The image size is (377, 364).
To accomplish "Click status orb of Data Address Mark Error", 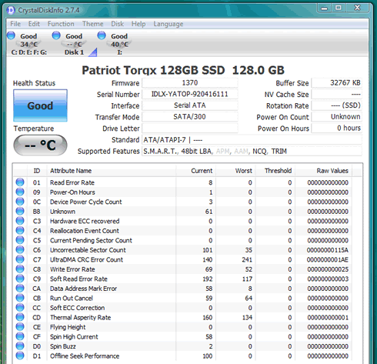I will click(x=20, y=288).
